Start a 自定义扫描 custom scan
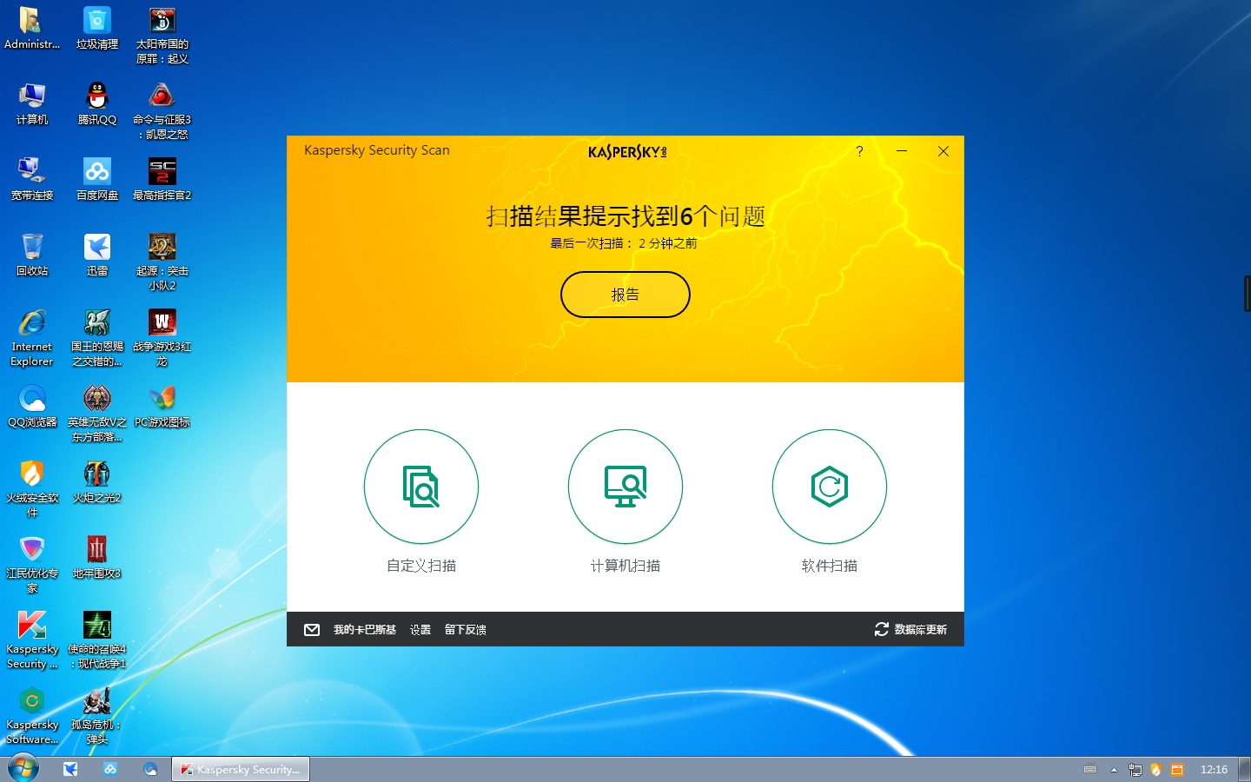The image size is (1251, 782). pyautogui.click(x=420, y=487)
